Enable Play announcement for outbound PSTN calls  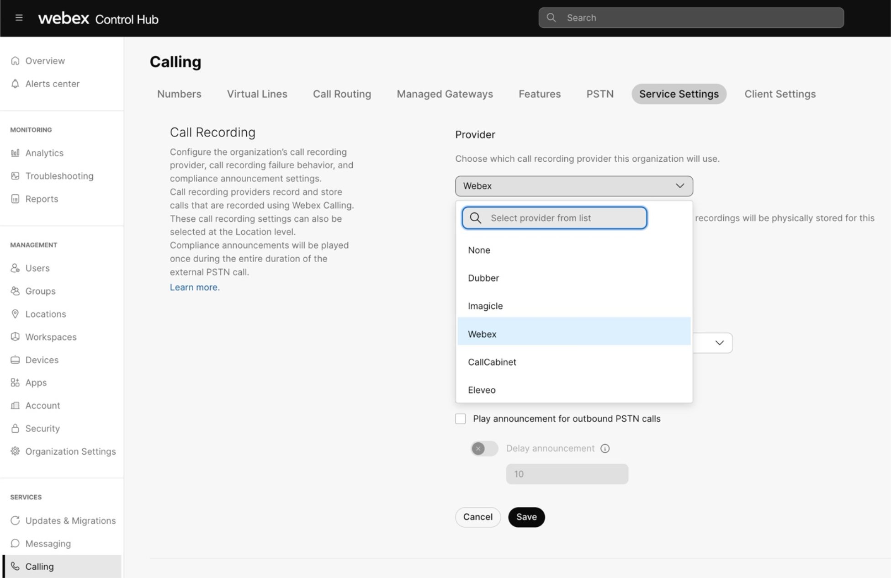[461, 419]
